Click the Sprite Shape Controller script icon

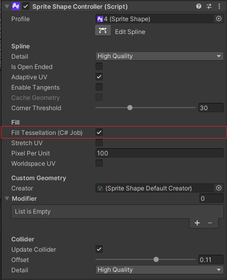click(16, 6)
